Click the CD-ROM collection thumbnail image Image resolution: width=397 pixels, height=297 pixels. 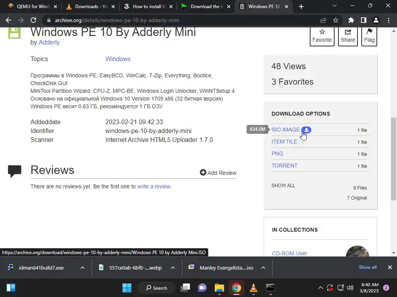point(357,251)
